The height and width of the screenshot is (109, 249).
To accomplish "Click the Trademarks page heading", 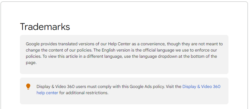I will pyautogui.click(x=45, y=27).
